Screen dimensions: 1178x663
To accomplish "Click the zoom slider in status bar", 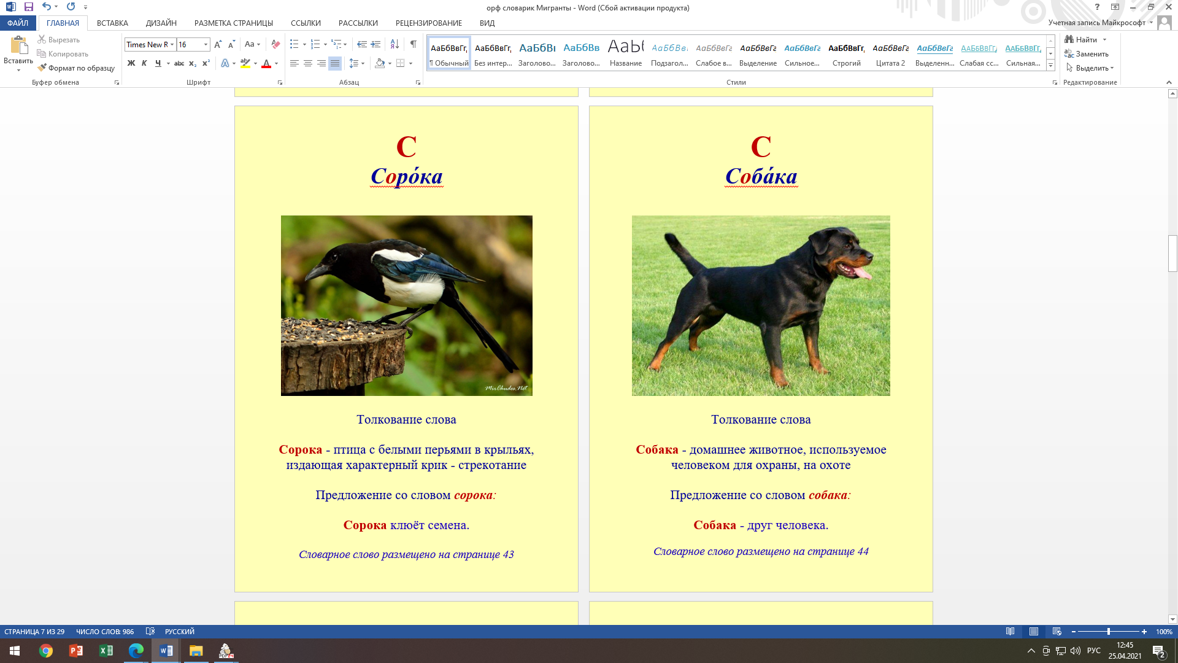I will [x=1108, y=632].
